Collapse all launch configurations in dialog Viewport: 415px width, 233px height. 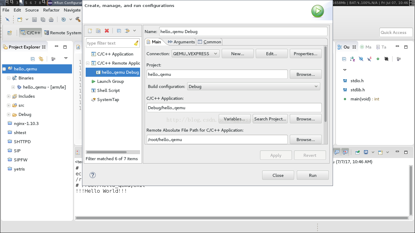point(119,31)
